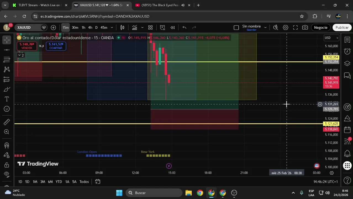This screenshot has width=353, height=199.
Task: Open the emoji and icons tool
Action: click(x=7, y=109)
